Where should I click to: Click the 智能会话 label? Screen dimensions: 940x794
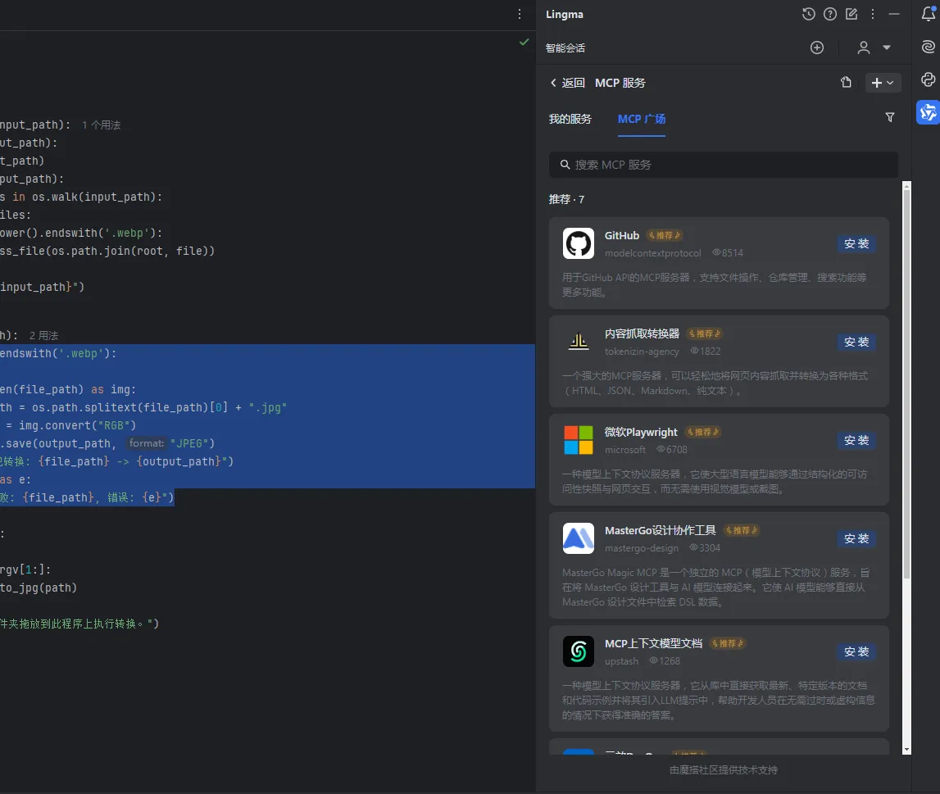pyautogui.click(x=565, y=48)
